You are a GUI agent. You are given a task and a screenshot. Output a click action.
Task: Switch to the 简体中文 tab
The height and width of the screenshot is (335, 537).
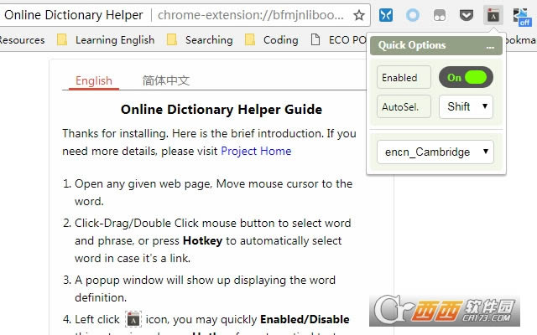tap(166, 80)
